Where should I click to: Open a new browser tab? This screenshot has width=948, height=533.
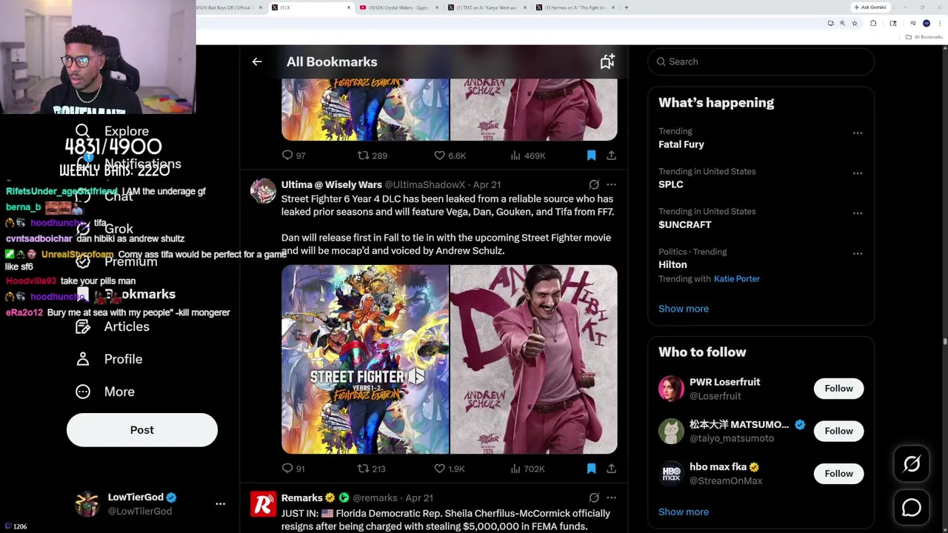pos(627,7)
